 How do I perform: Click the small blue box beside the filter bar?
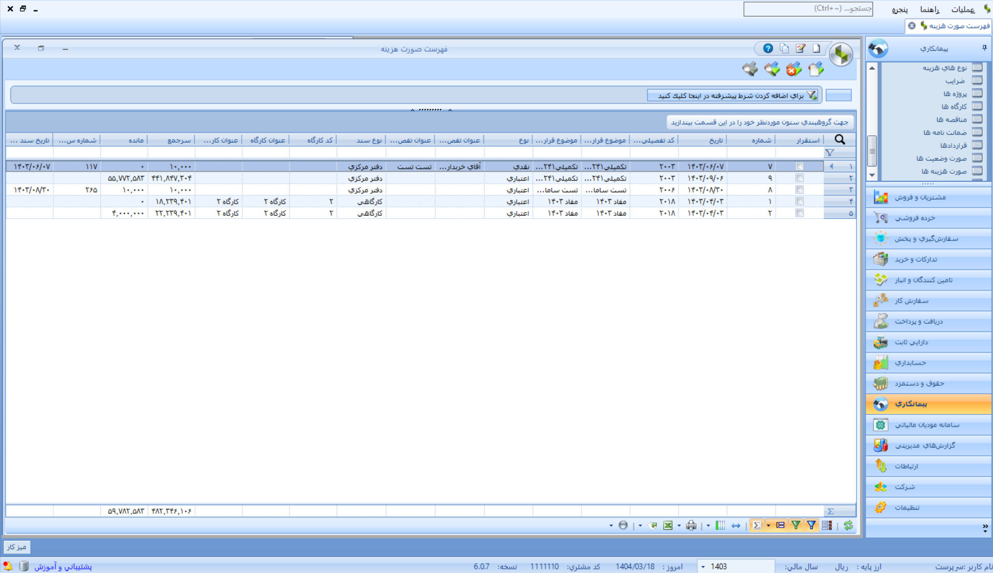pos(838,95)
